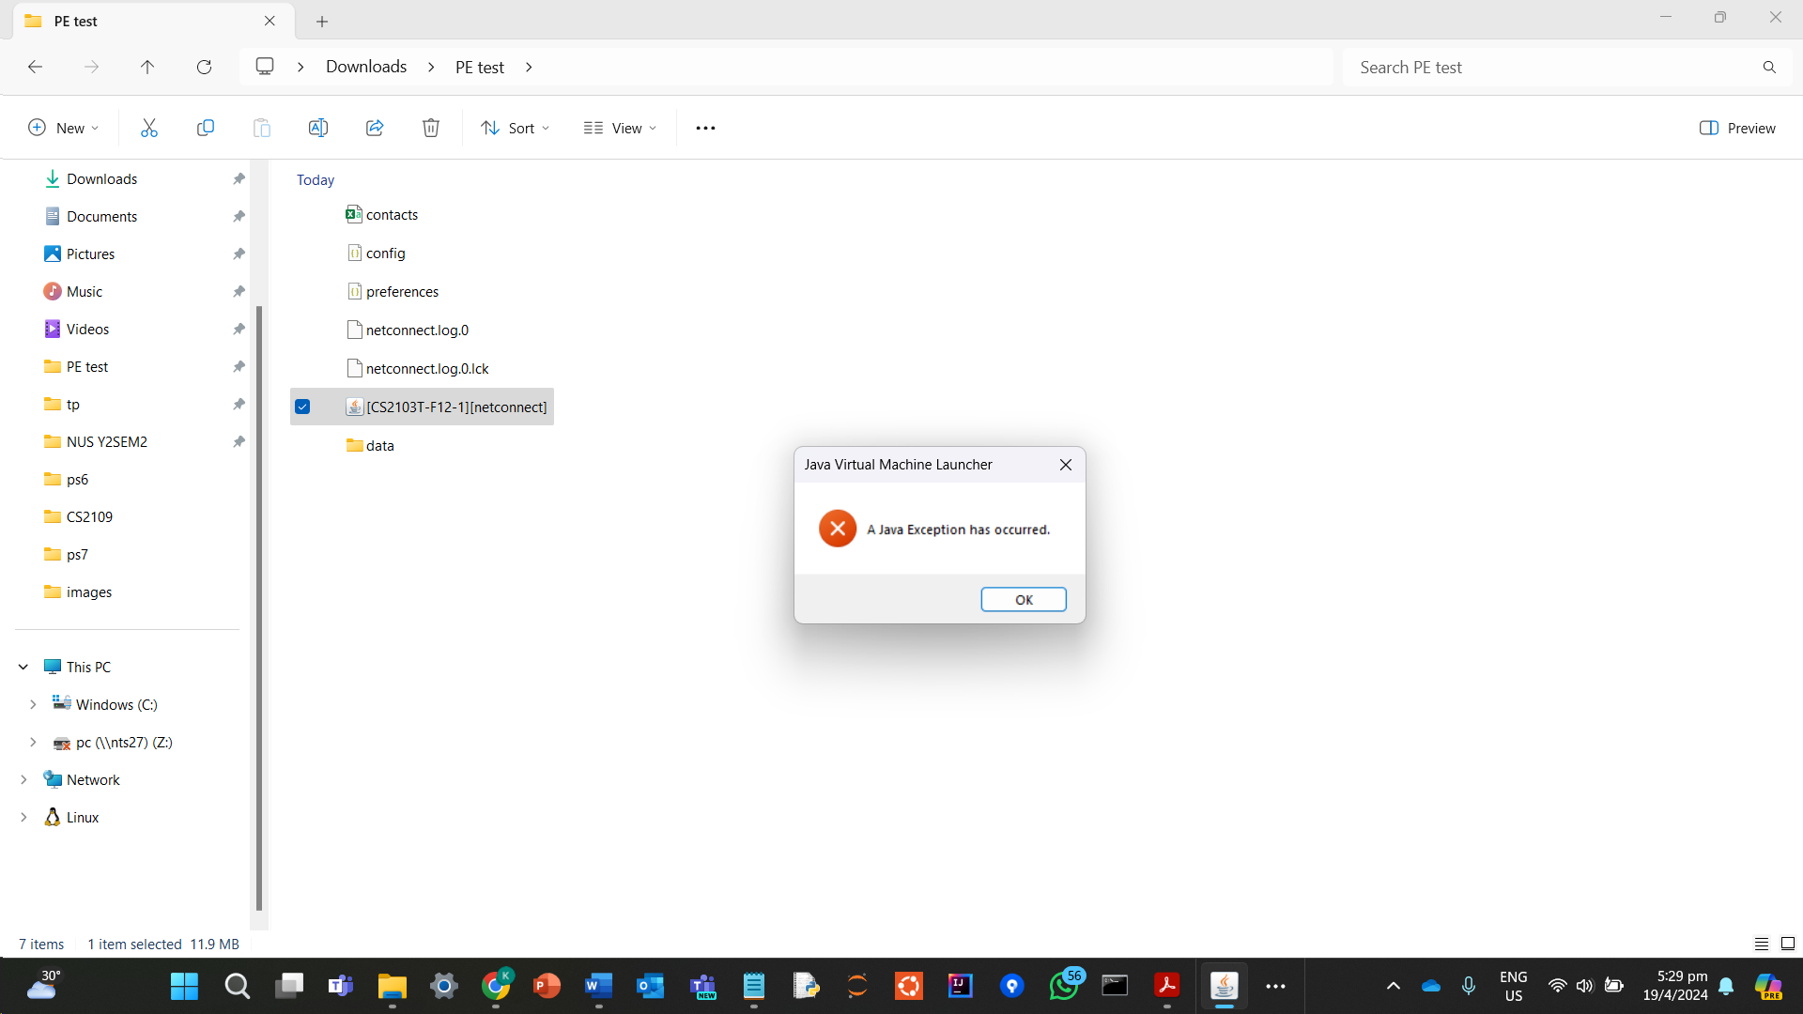
Task: Uncheck the [CS2103T-F12-1][netconnect] file checkbox
Action: (x=302, y=407)
